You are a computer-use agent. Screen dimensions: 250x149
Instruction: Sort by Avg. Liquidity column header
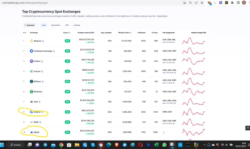(106, 33)
